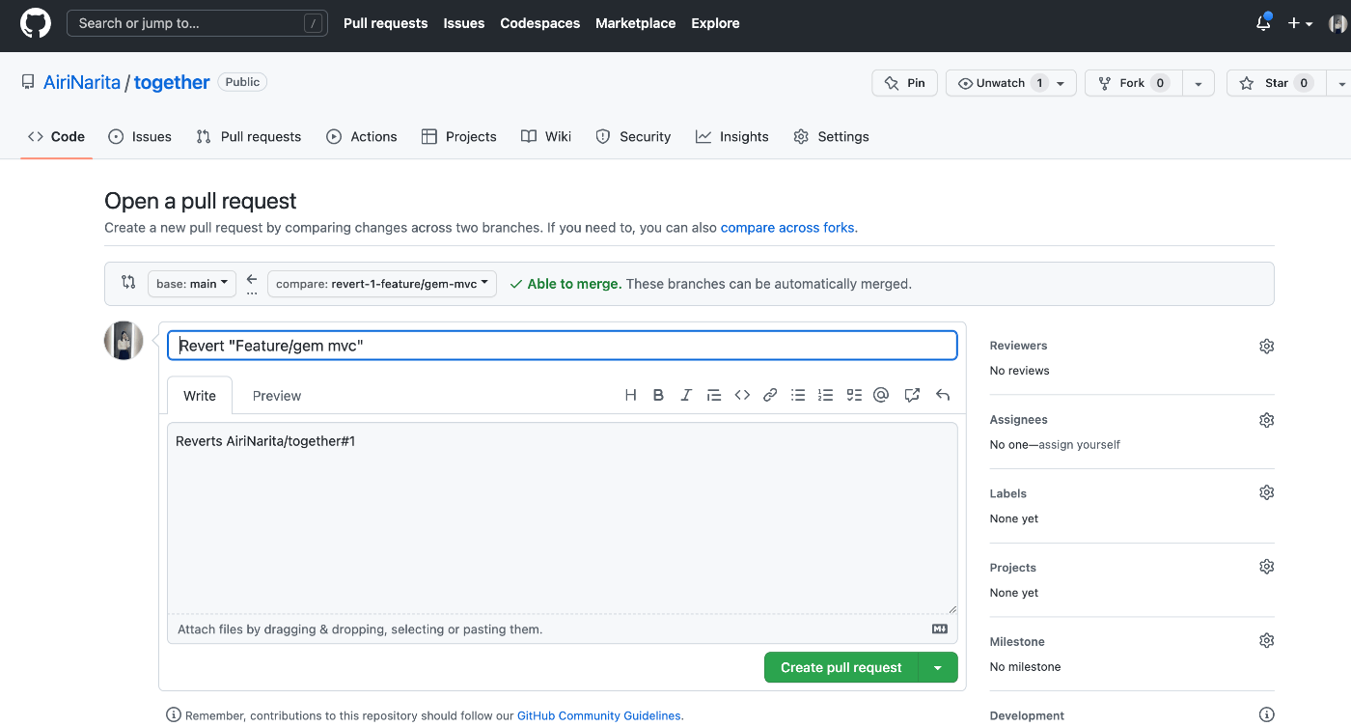Viewport: 1351px width, 727px height.
Task: Add a numbered list
Action: coord(825,395)
